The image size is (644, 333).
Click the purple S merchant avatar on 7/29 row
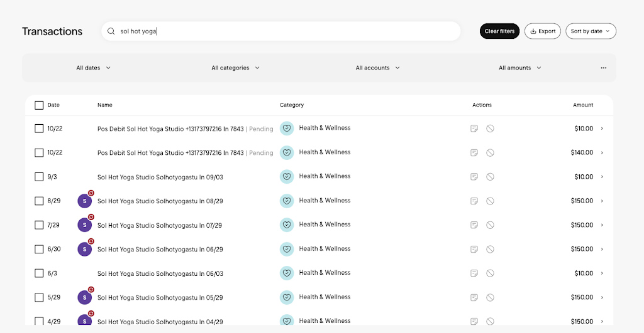[84, 225]
